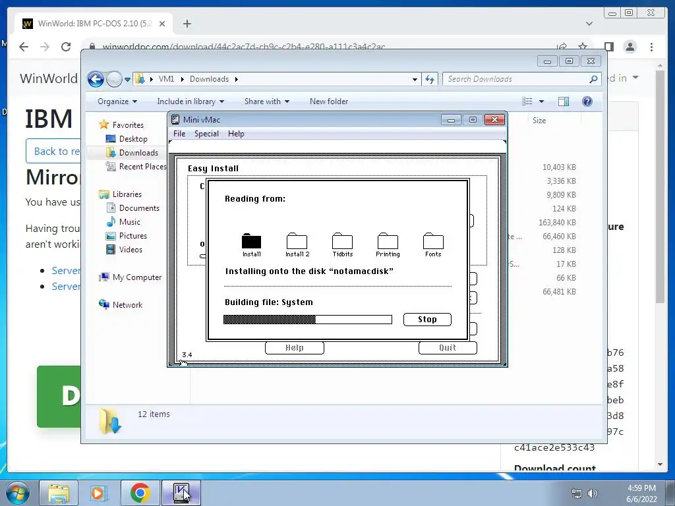This screenshot has height=506, width=675.
Task: Open the Mini vMac File menu
Action: (x=179, y=133)
